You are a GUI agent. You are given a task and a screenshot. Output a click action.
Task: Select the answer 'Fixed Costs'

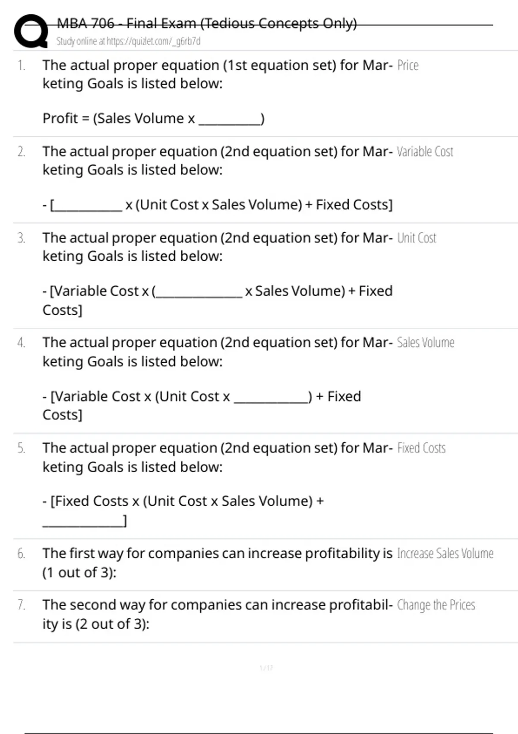click(x=421, y=448)
